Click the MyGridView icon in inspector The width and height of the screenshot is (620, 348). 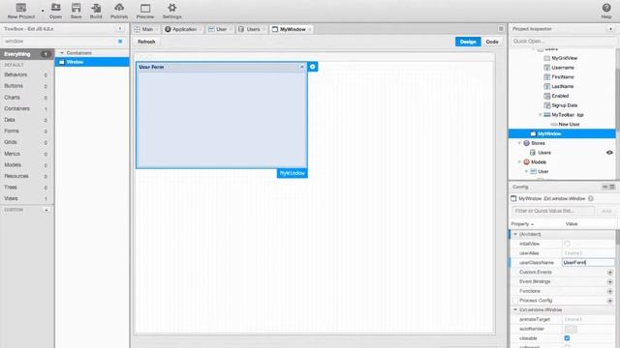click(x=547, y=58)
